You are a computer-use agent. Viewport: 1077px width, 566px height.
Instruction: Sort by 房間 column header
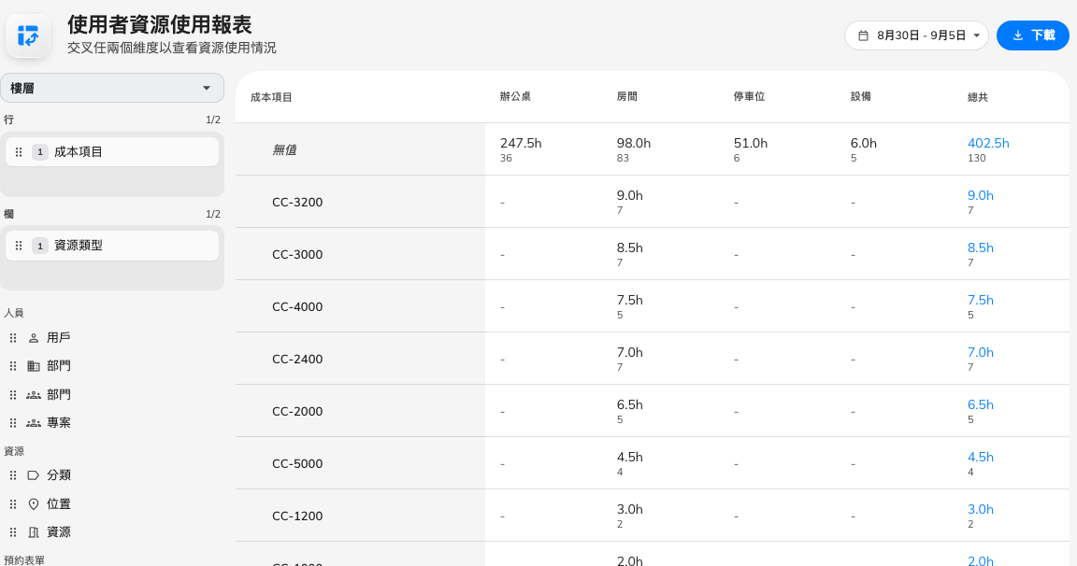(627, 97)
